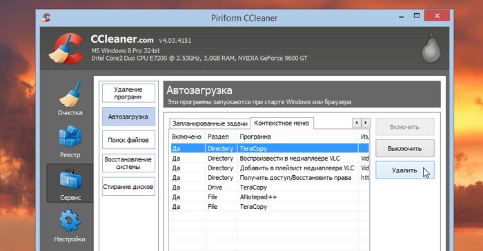483x251 pixels.
Task: Click the CCleaner logo in header
Action: 67,48
